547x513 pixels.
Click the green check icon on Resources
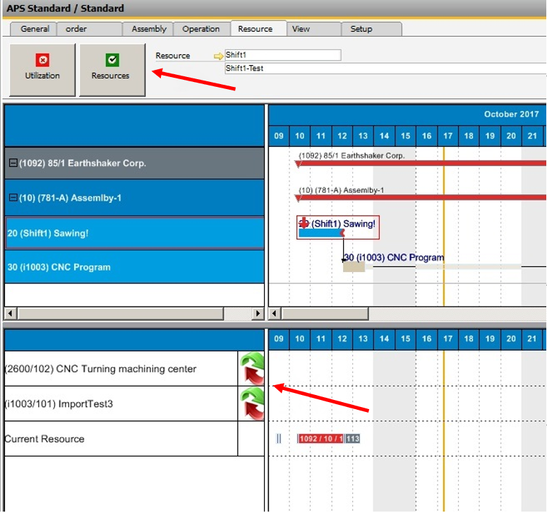[x=112, y=60]
